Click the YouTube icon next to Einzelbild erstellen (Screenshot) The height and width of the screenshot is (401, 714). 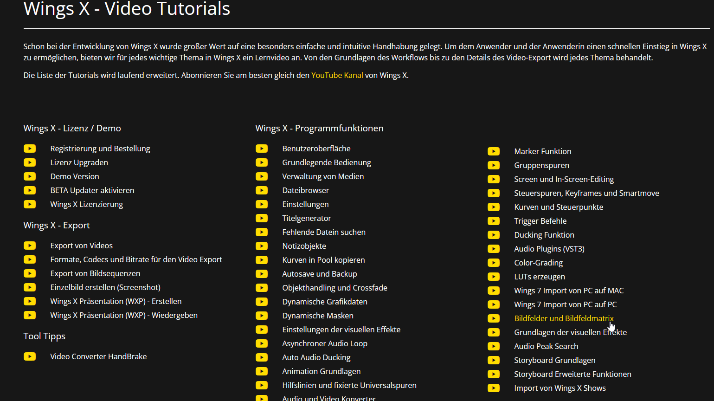click(x=30, y=287)
